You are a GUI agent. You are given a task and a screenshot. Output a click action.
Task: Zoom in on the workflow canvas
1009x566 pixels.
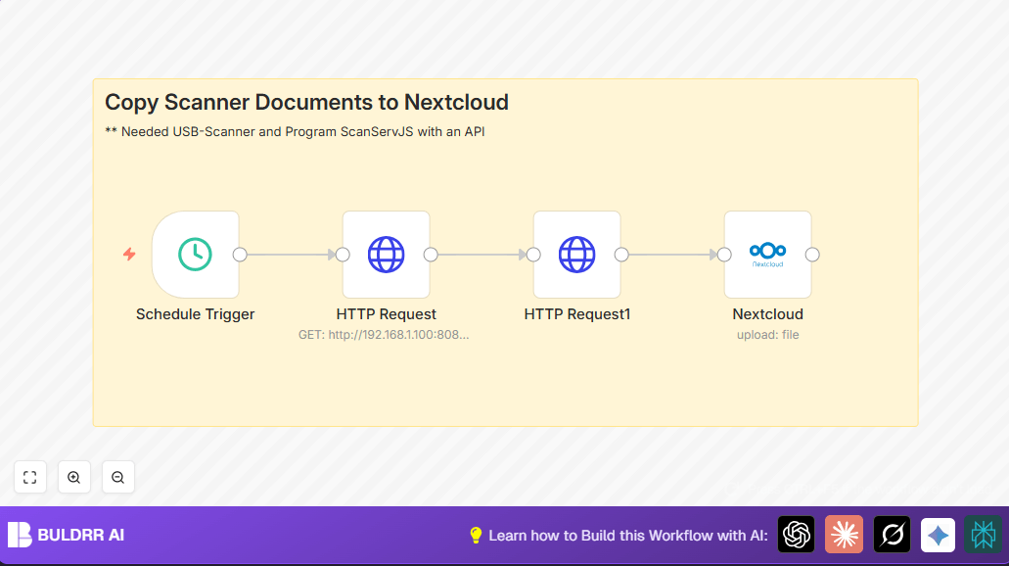coord(74,477)
